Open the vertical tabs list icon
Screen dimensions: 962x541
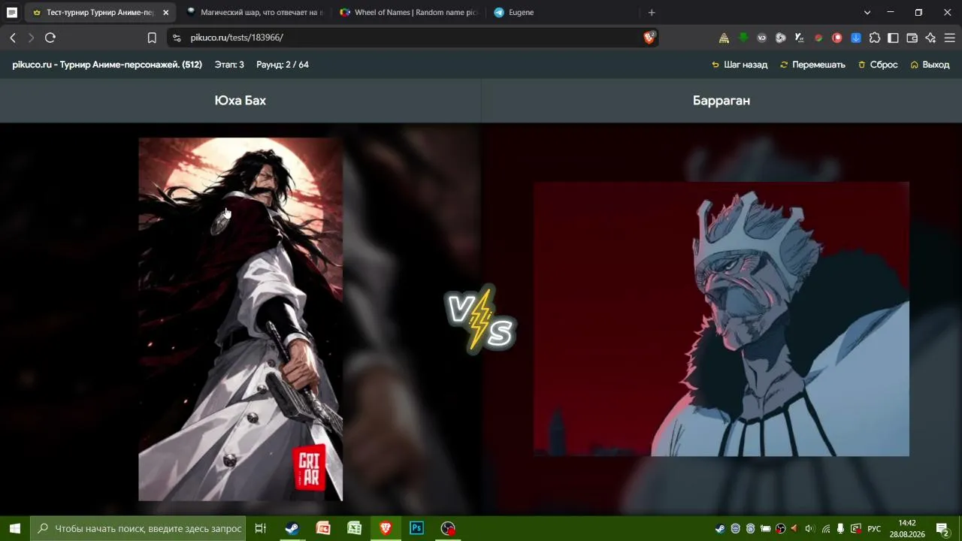click(x=12, y=13)
